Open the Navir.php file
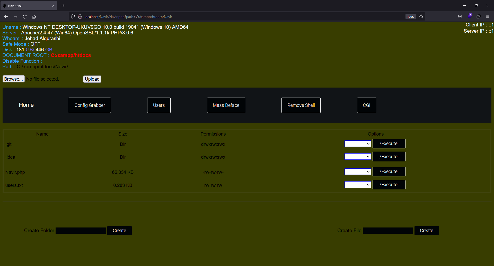Image resolution: width=494 pixels, height=266 pixels. coord(15,172)
